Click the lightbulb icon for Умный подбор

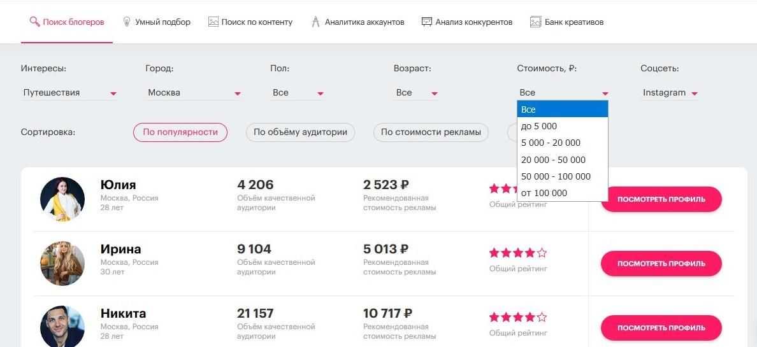point(127,22)
